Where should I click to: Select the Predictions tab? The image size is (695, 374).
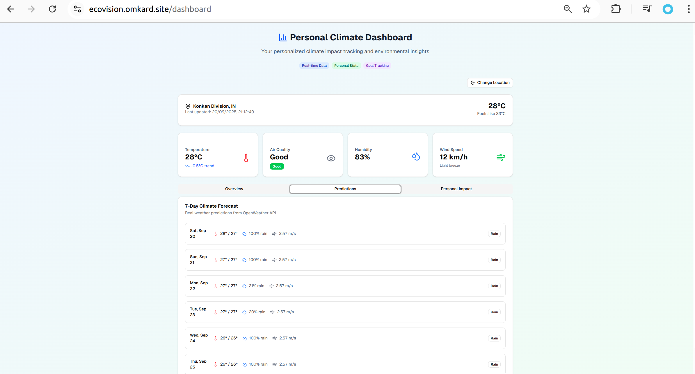pos(345,189)
